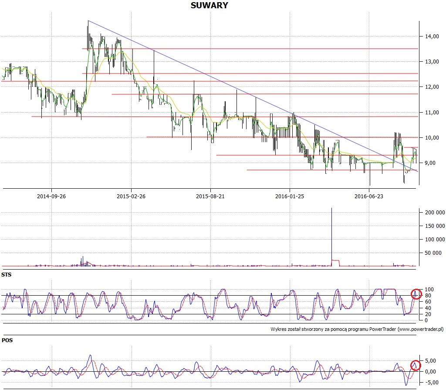Viewport: 446px width, 390px height.
Task: Click the 2015-02-26 date label
Action: click(x=131, y=196)
